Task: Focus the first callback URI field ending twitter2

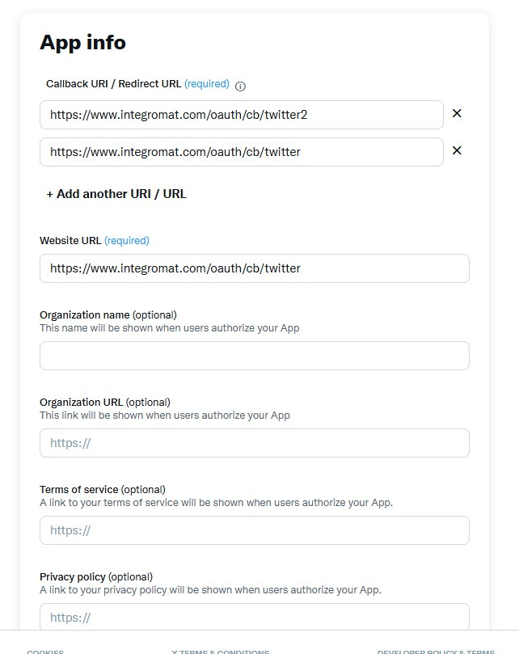Action: click(241, 115)
